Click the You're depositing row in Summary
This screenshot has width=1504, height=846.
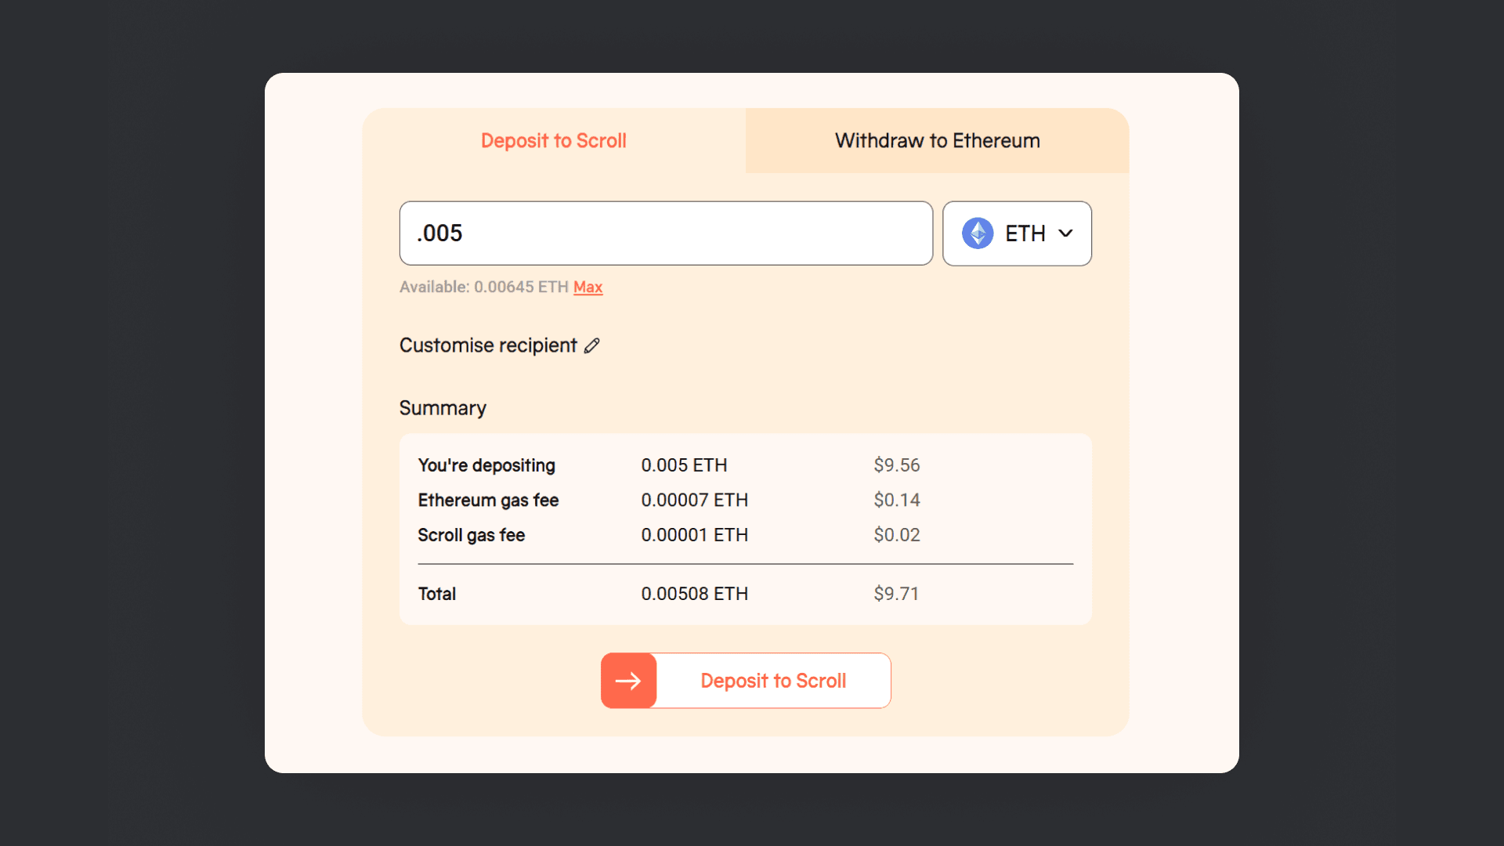[486, 465]
